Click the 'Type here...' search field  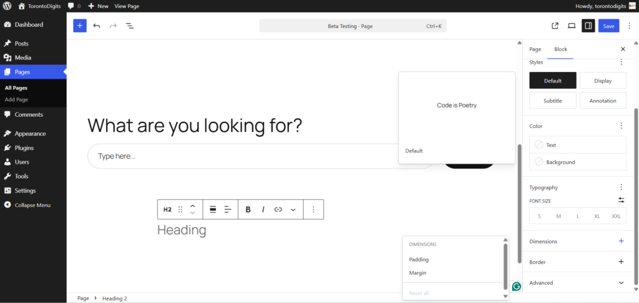250,156
